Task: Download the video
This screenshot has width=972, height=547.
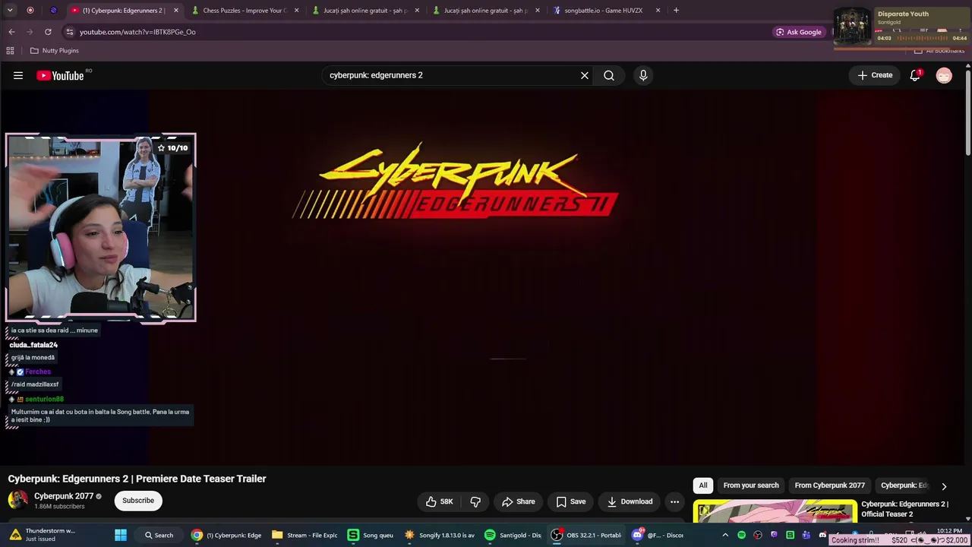Action: pos(630,501)
